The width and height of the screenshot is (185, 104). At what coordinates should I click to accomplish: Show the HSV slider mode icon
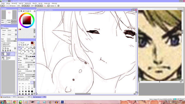[24, 11]
